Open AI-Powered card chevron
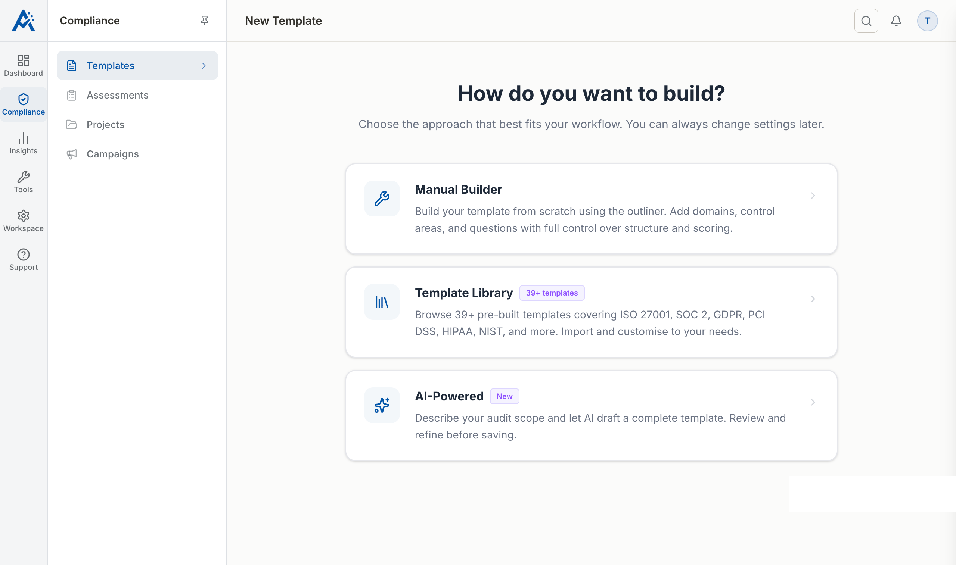 click(813, 402)
